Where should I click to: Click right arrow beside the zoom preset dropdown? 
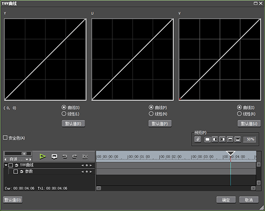(30, 160)
